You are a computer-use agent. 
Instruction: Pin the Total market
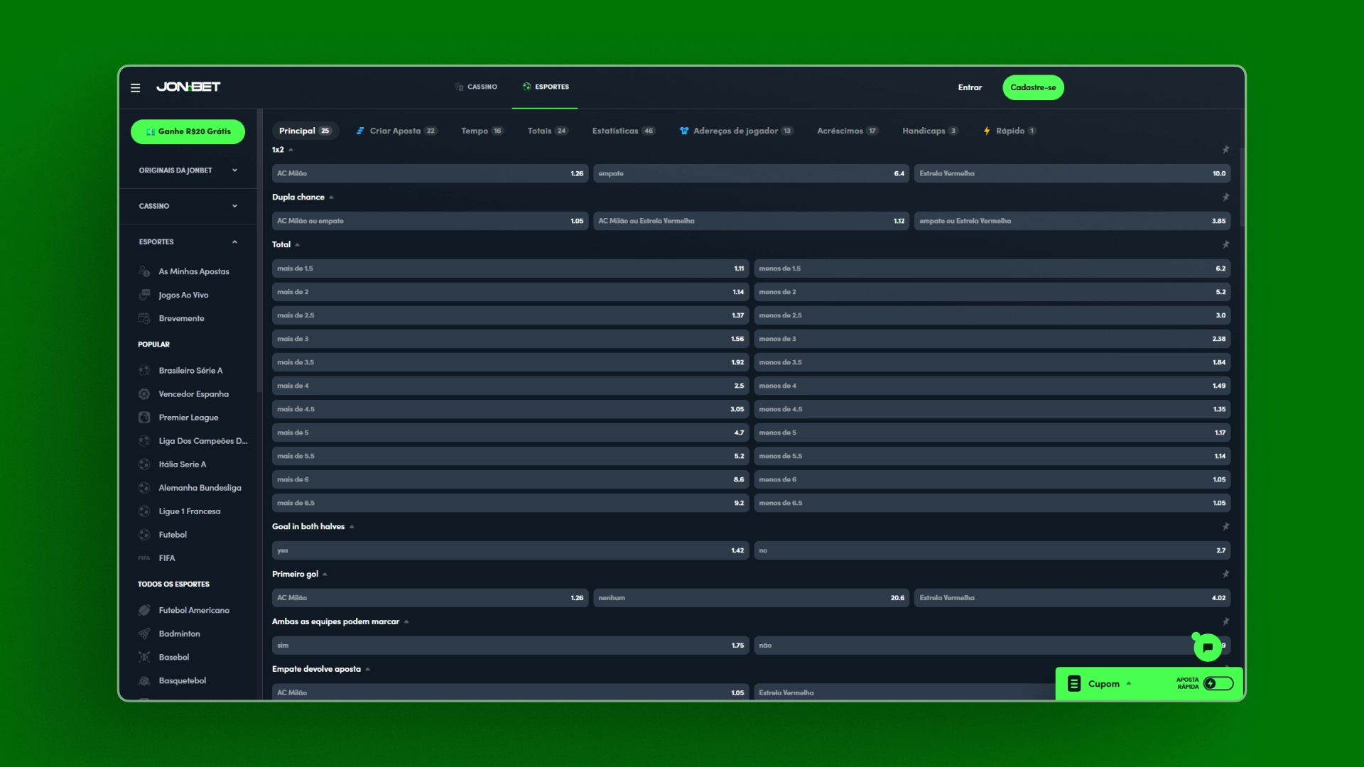point(1225,245)
